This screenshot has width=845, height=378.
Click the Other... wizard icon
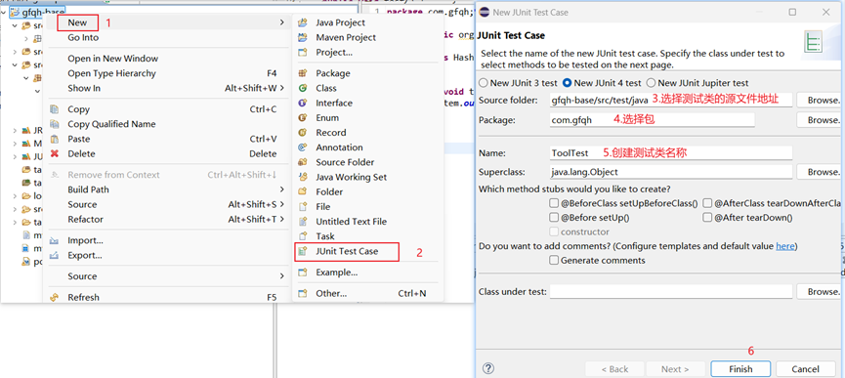click(303, 293)
